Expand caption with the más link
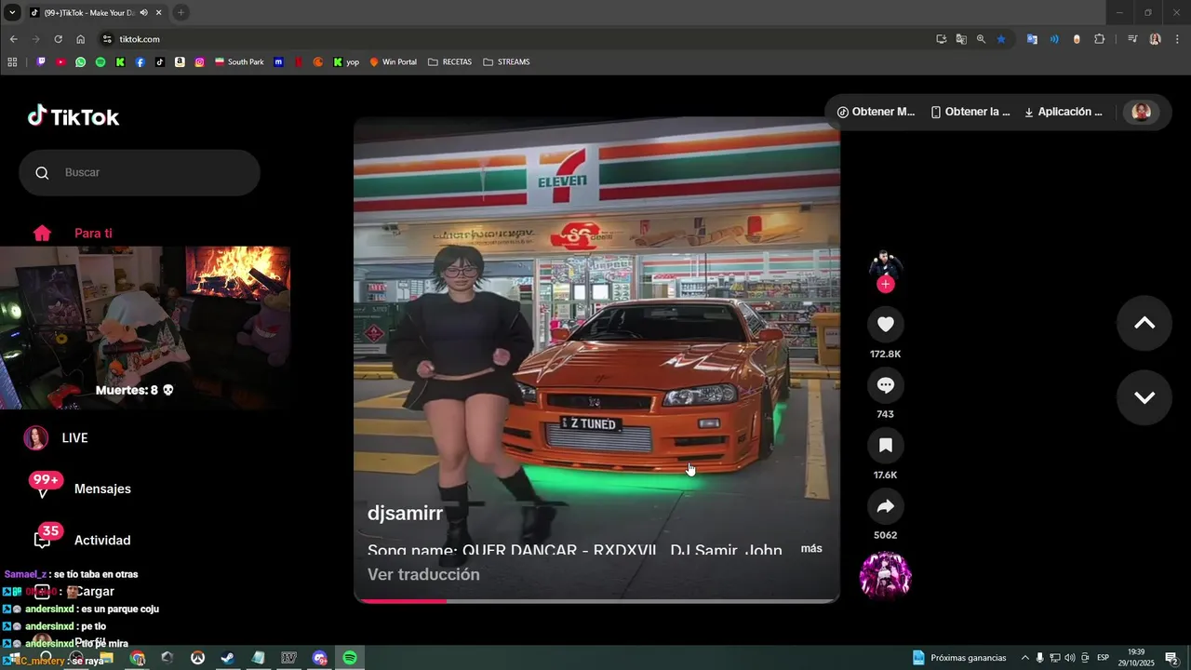The height and width of the screenshot is (670, 1191). click(811, 549)
